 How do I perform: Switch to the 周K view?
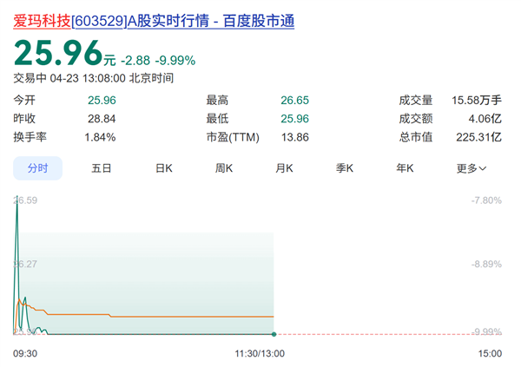tap(224, 168)
